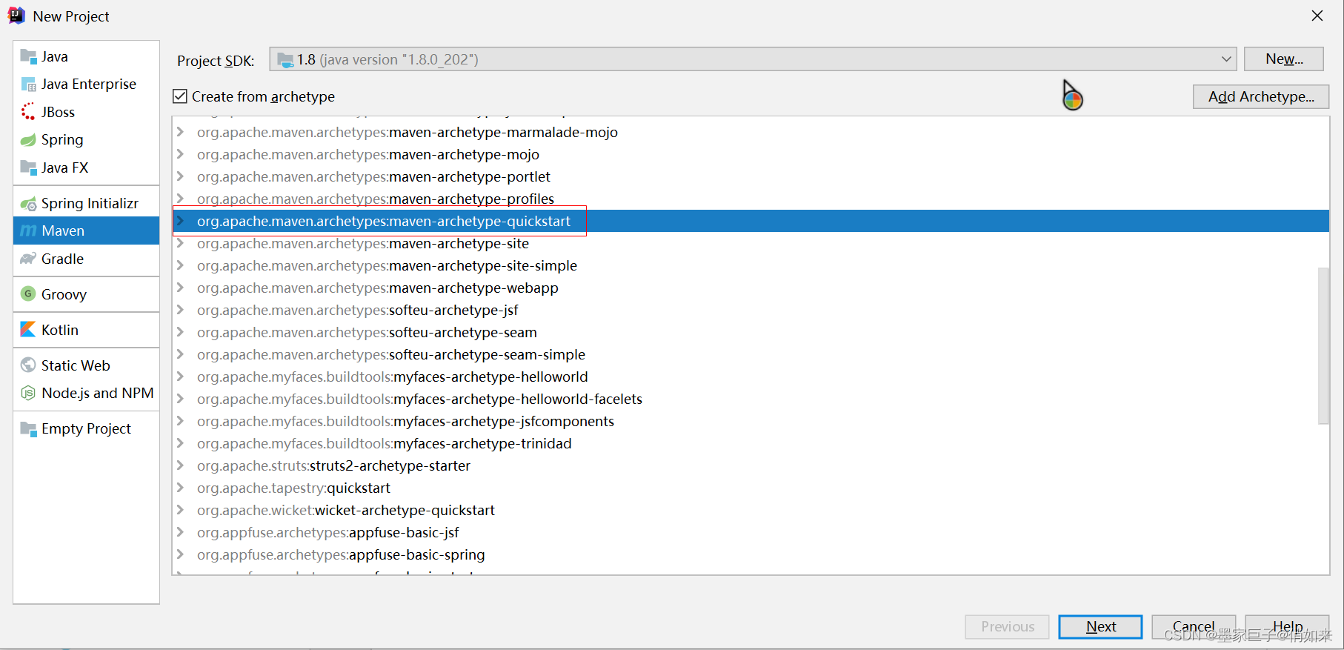The height and width of the screenshot is (650, 1344).
Task: Click the Kotlin K icon
Action: (28, 330)
